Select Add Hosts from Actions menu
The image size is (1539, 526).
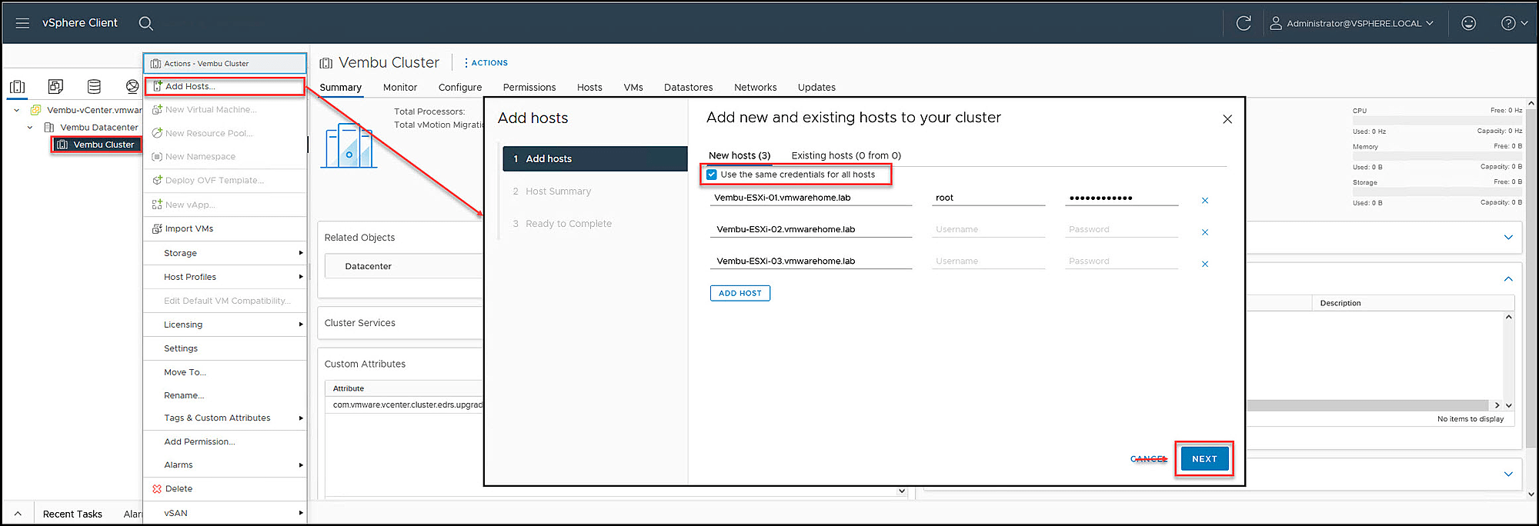coord(225,86)
